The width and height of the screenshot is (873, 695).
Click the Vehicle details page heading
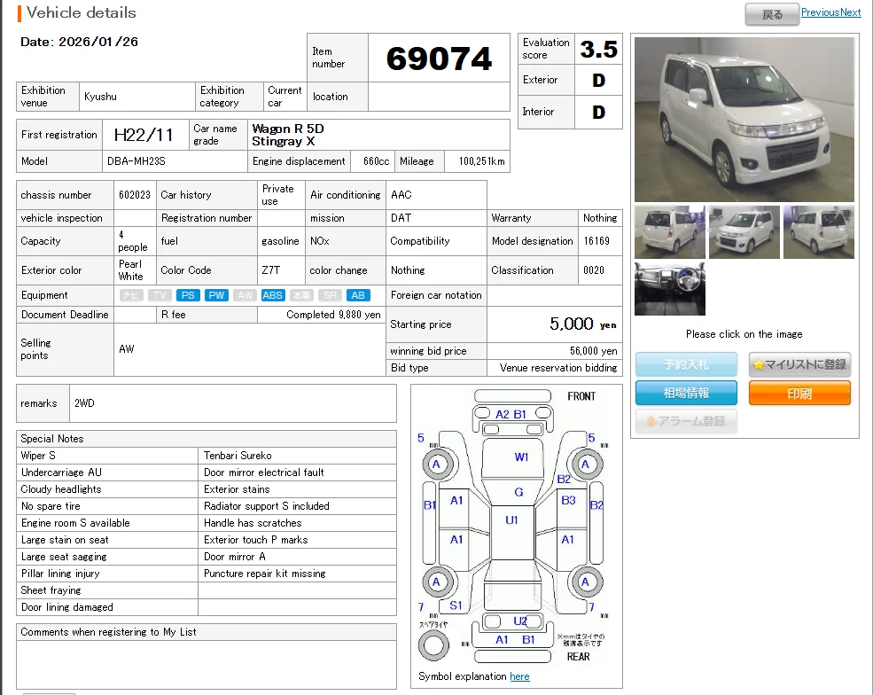pyautogui.click(x=82, y=12)
